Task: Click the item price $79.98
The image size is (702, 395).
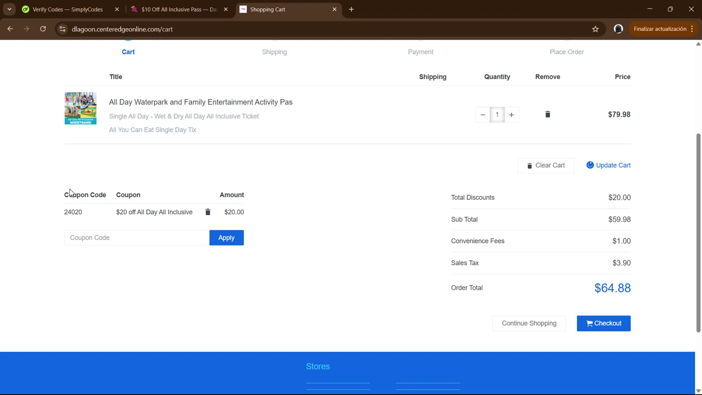Action: [619, 114]
